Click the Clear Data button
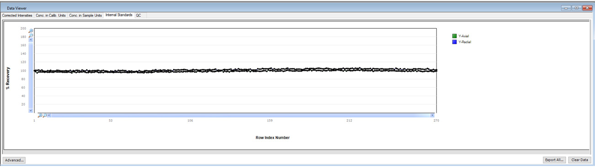 pyautogui.click(x=580, y=160)
